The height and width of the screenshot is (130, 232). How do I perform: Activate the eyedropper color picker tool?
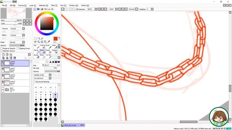[x=49, y=42]
